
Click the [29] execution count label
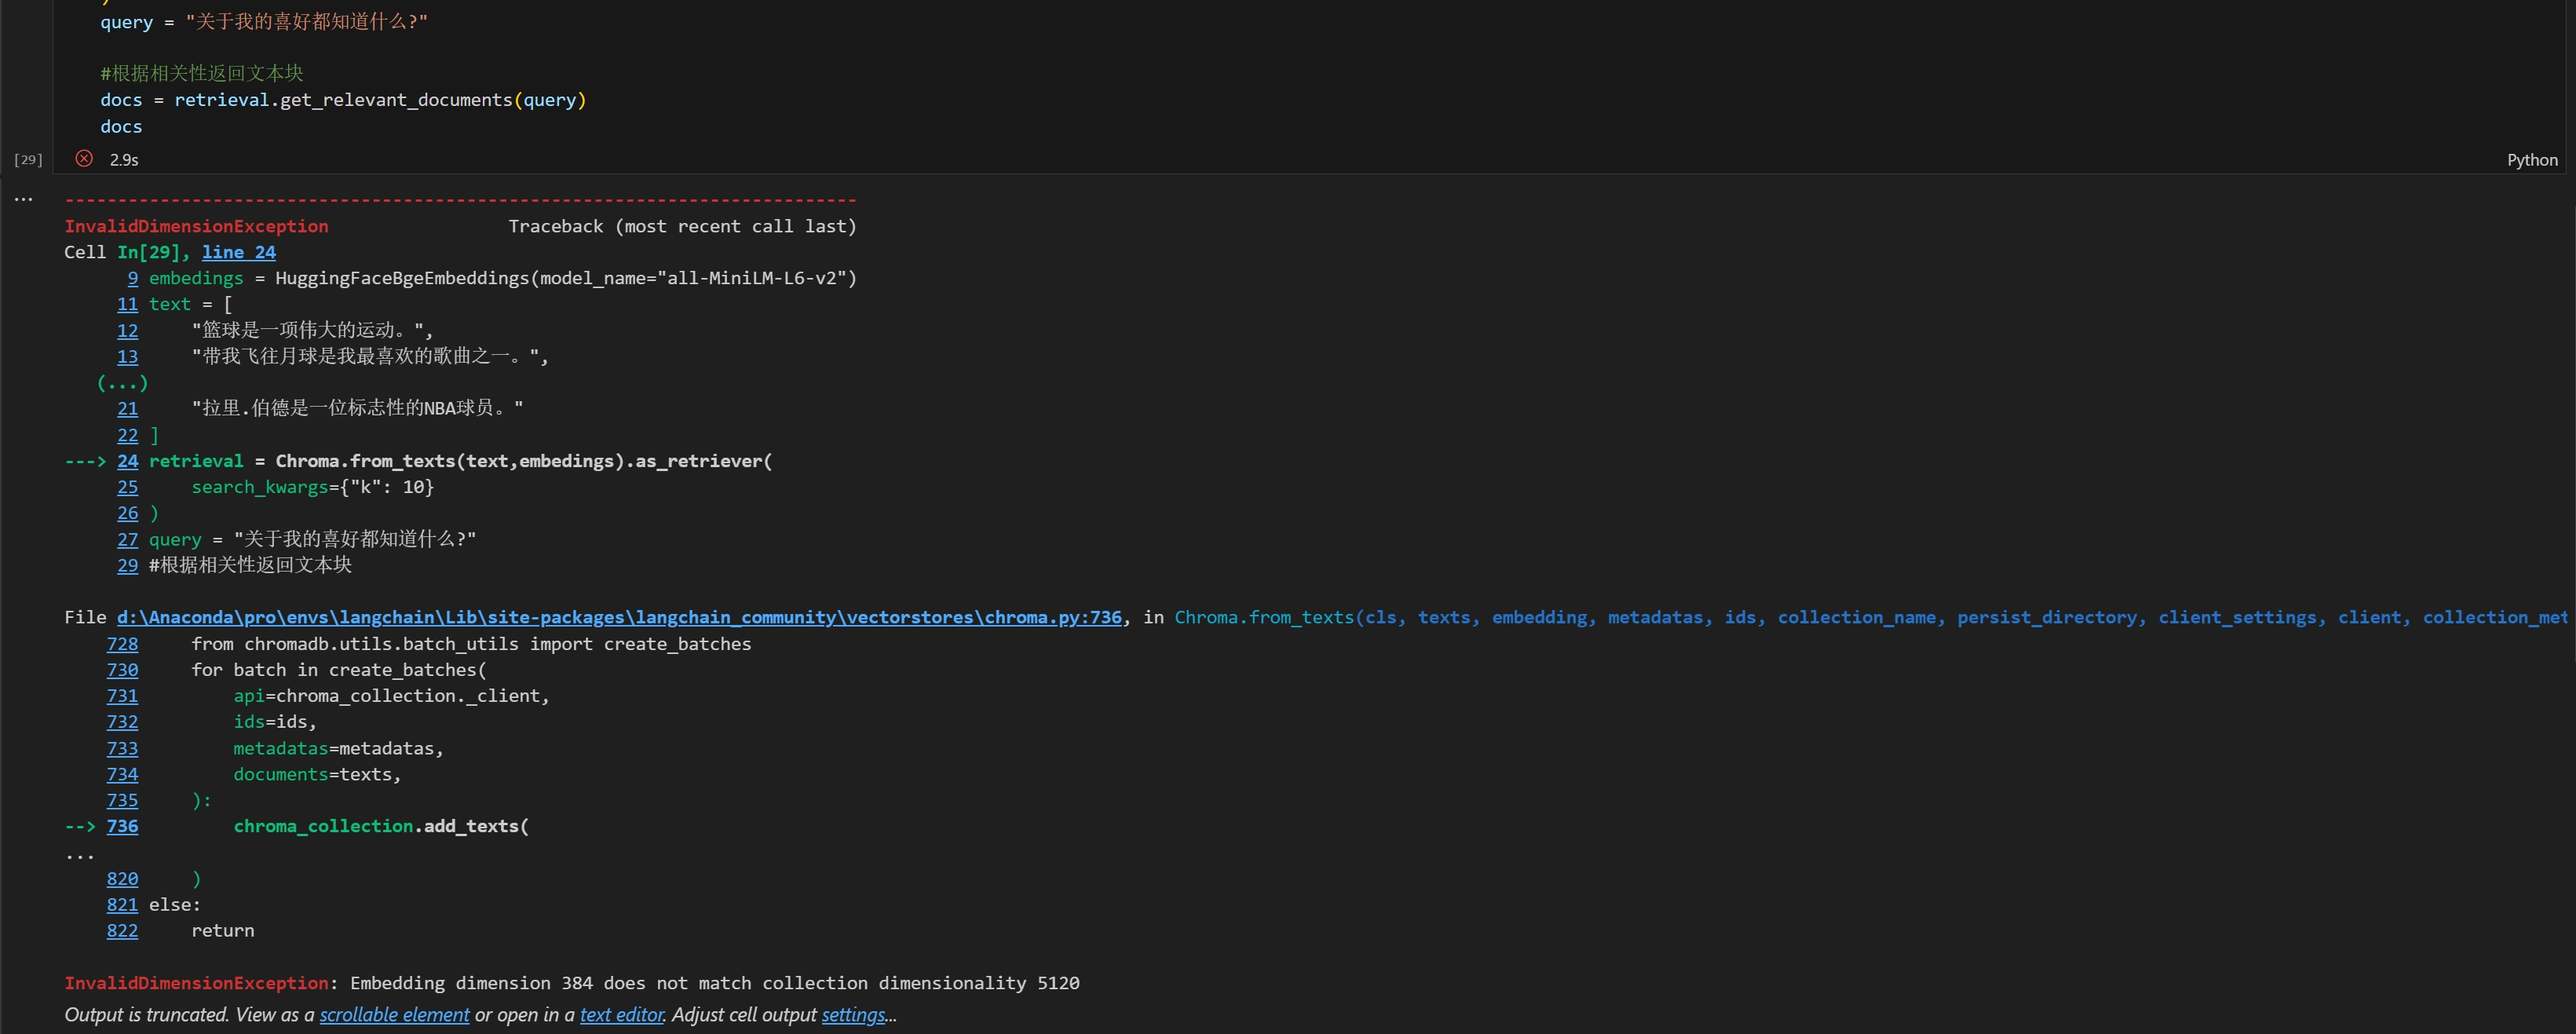pos(28,160)
